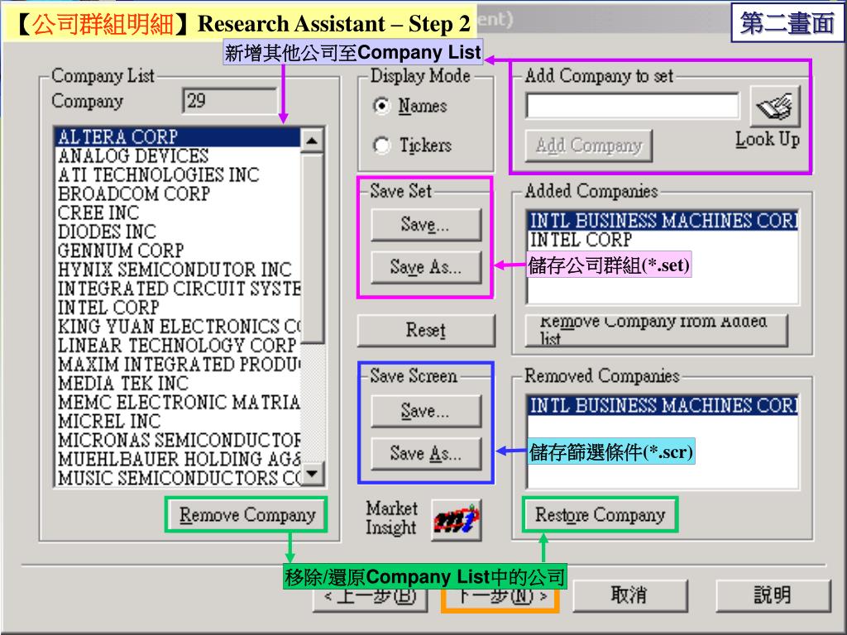The width and height of the screenshot is (847, 635).
Task: Select INTL BUSINESS MACHINES in Added Companies
Action: (663, 220)
